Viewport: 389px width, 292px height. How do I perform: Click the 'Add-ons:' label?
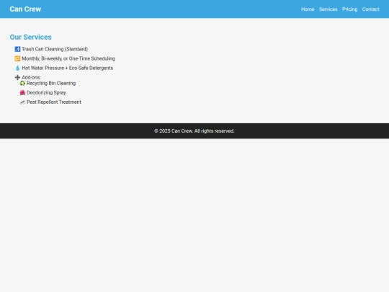[x=32, y=77]
